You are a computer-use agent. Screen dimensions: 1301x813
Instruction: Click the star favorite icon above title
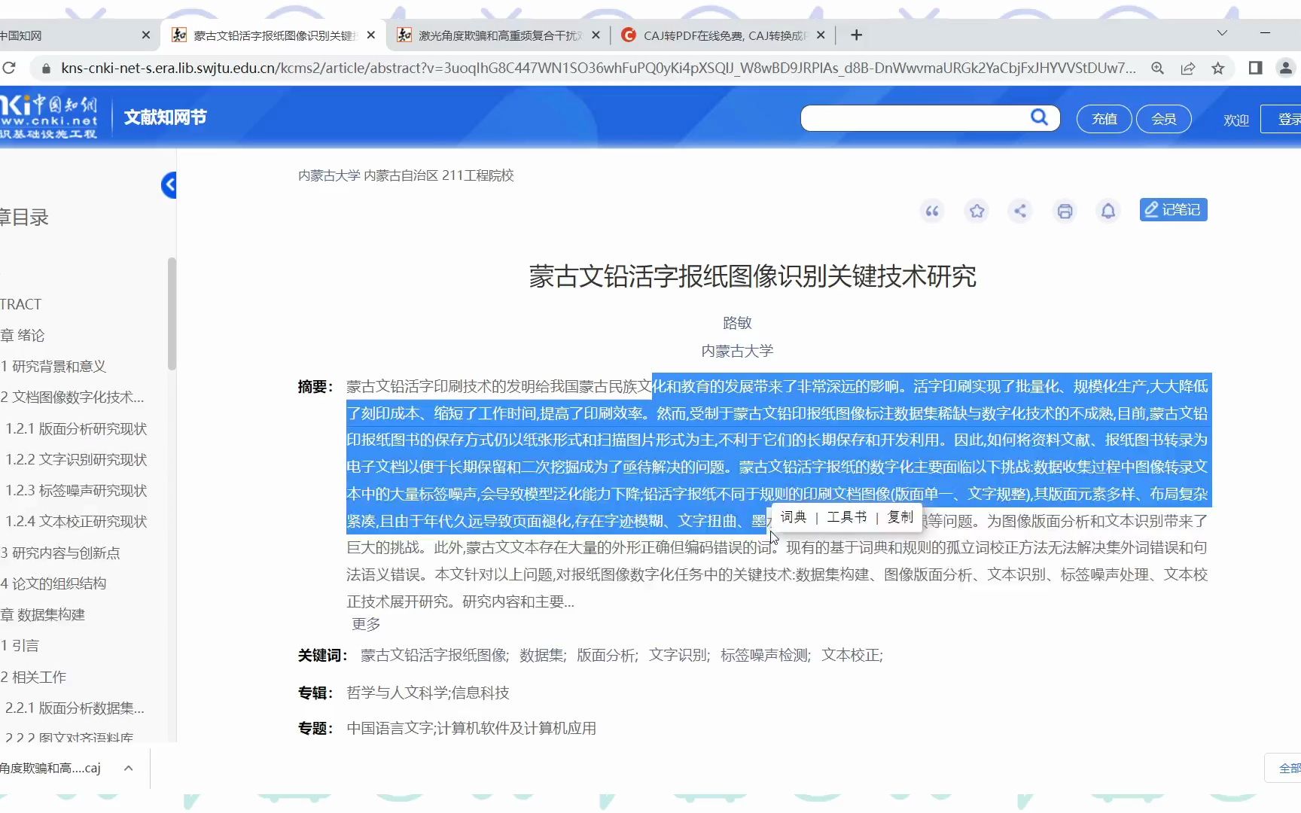977,211
